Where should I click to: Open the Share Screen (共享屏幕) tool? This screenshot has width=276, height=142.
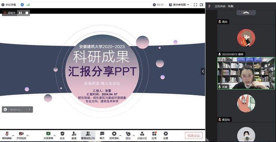click(48, 136)
